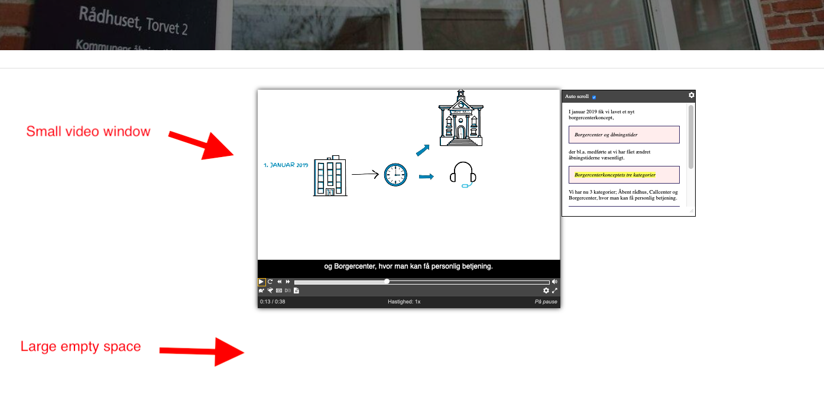Click transcript line 'I januar 2019 fik vi lavet'
The height and width of the screenshot is (405, 824).
pos(601,114)
